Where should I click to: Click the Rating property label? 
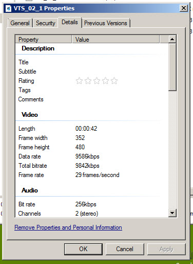(26, 81)
